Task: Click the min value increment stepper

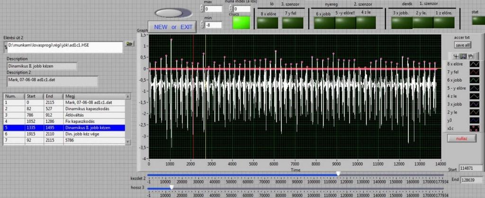Action: point(202,23)
